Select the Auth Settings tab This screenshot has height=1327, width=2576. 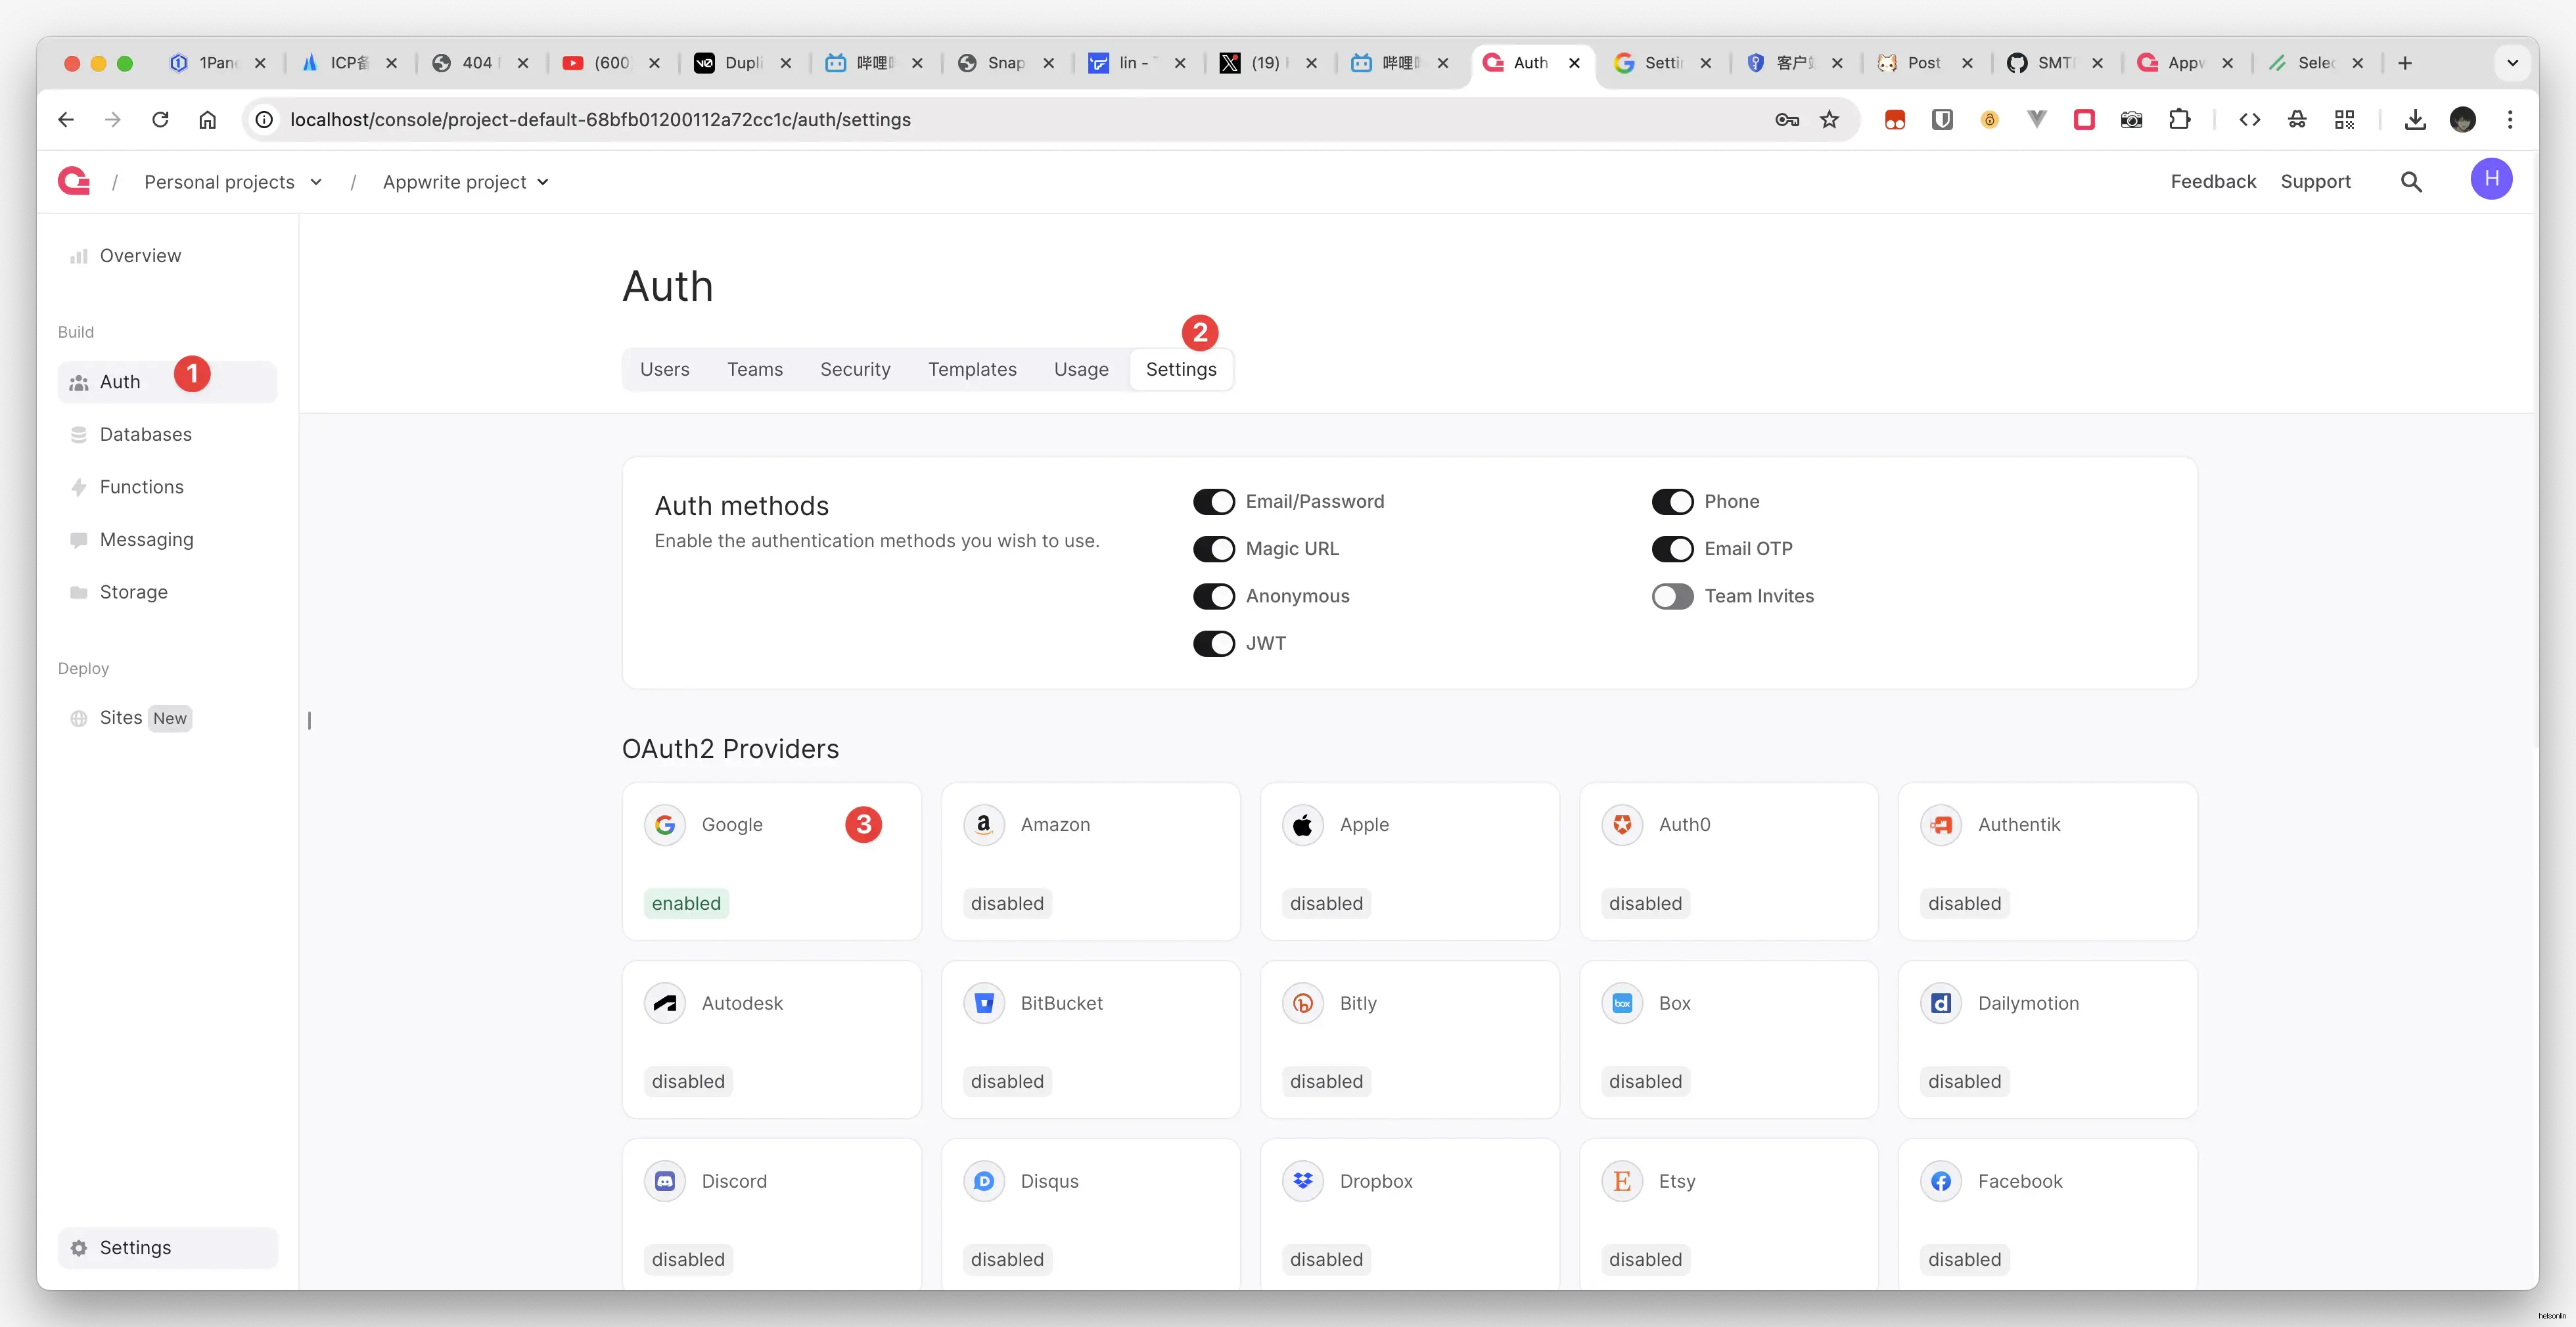coord(1181,370)
